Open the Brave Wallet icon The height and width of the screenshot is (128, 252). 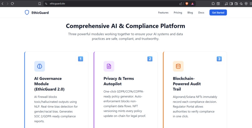point(236,3)
